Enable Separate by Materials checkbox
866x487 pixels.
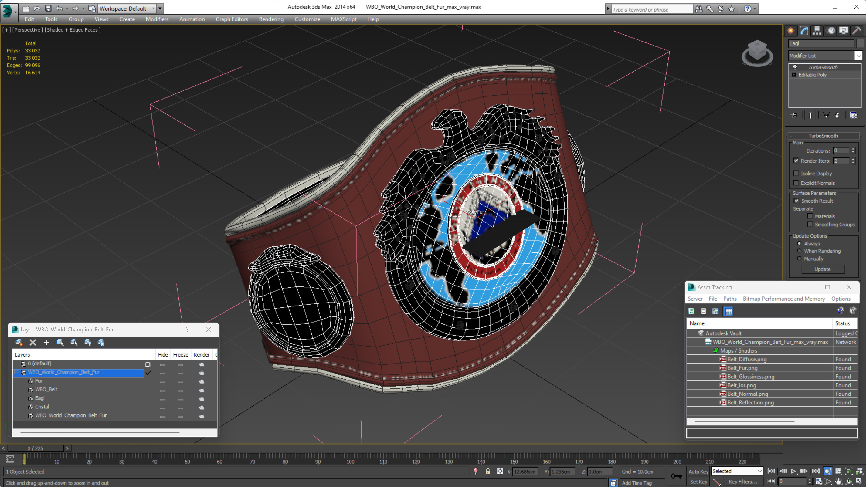tap(810, 216)
